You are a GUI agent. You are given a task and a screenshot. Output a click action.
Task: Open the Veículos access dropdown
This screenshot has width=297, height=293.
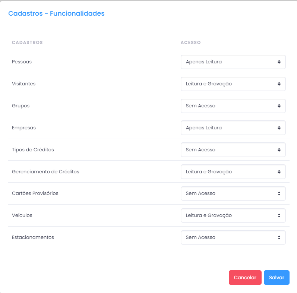[233, 215]
